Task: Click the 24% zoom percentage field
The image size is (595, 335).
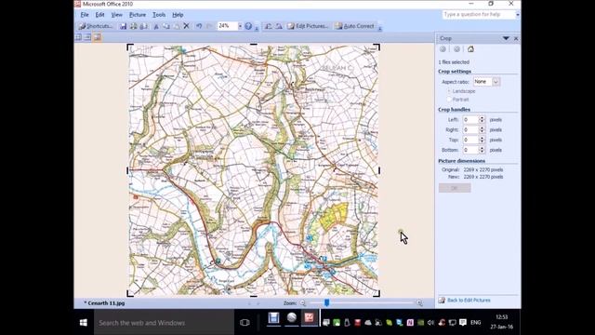Action: [x=227, y=26]
